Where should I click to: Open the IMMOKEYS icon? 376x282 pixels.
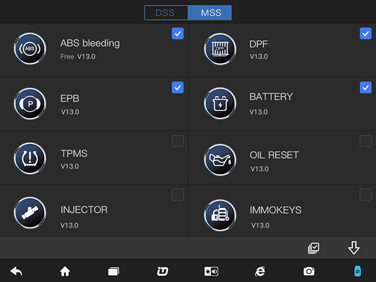click(220, 215)
